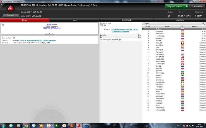Select player LaviLavergne in the list
This screenshot has height=128, width=206.
174,64
